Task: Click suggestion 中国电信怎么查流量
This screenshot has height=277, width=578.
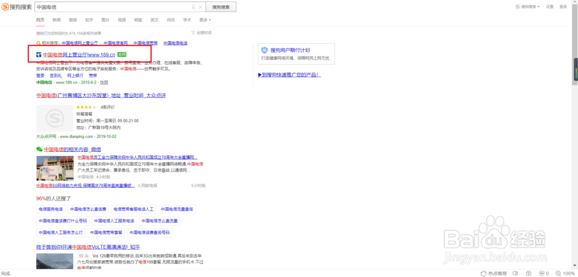Action: click(160, 221)
